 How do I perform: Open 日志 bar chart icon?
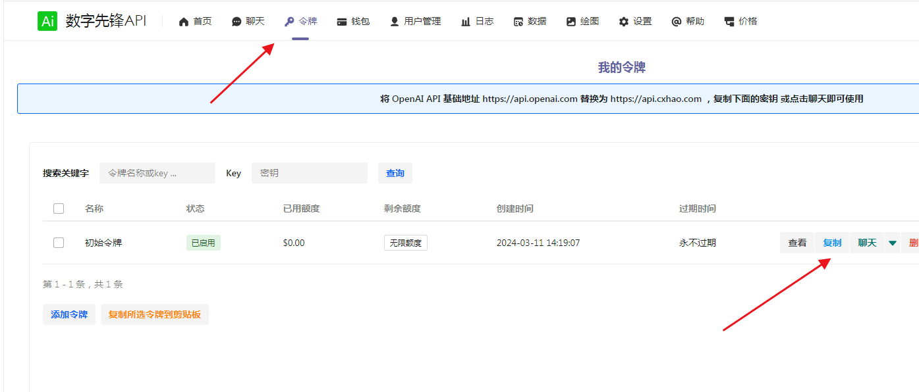(466, 22)
